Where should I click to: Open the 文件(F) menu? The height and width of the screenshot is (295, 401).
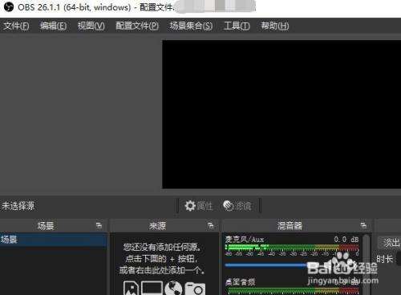pos(16,26)
